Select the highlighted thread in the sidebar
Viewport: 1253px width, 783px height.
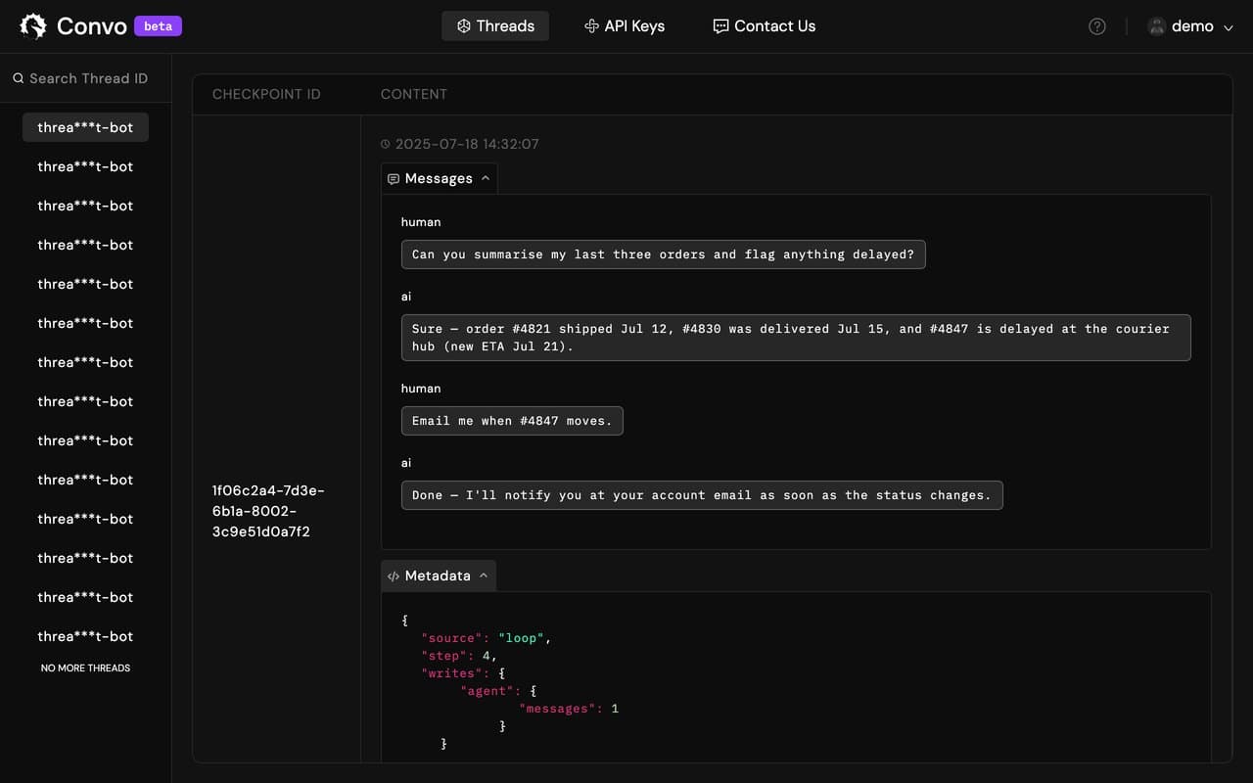[85, 127]
